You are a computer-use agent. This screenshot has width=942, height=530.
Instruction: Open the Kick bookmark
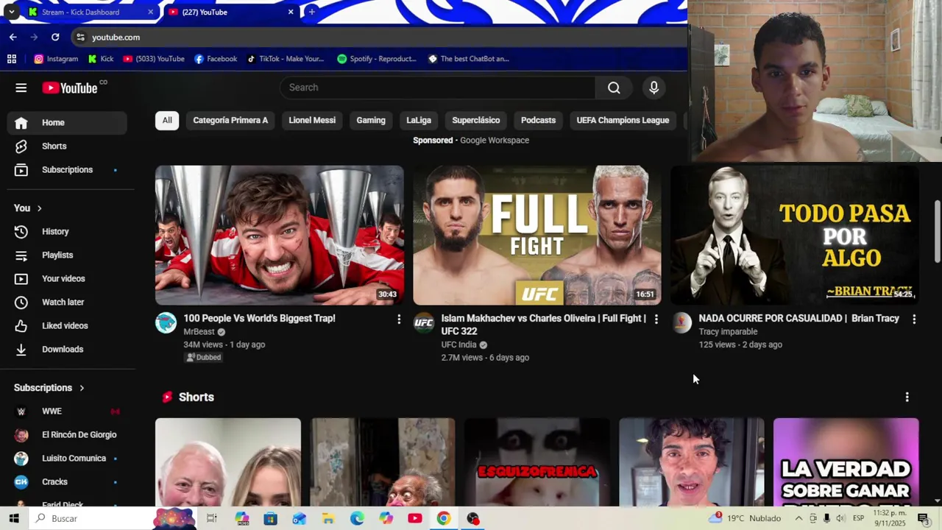point(101,59)
